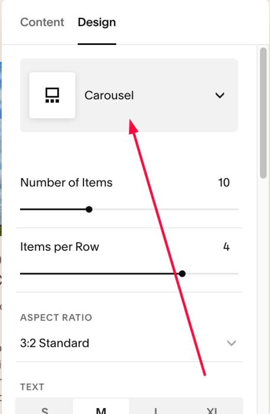Click the Number of Items slider handle
Screen dimensions: 270x414
(89, 209)
